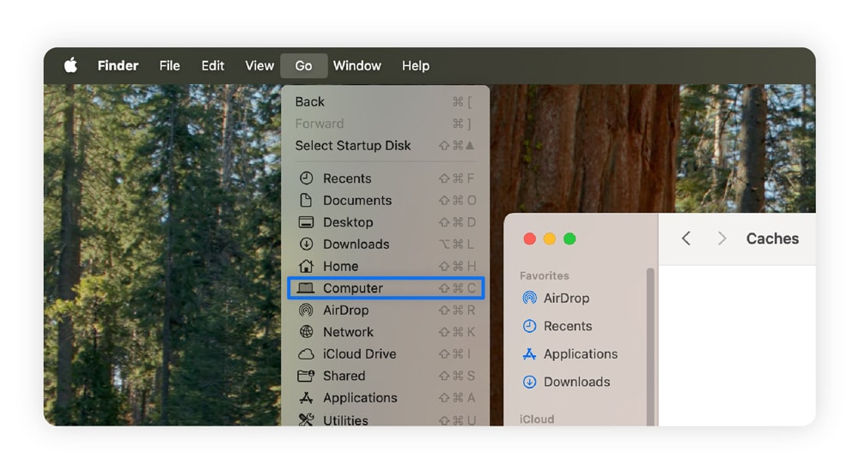Click the Downloads arrow icon in Go menu

click(307, 244)
